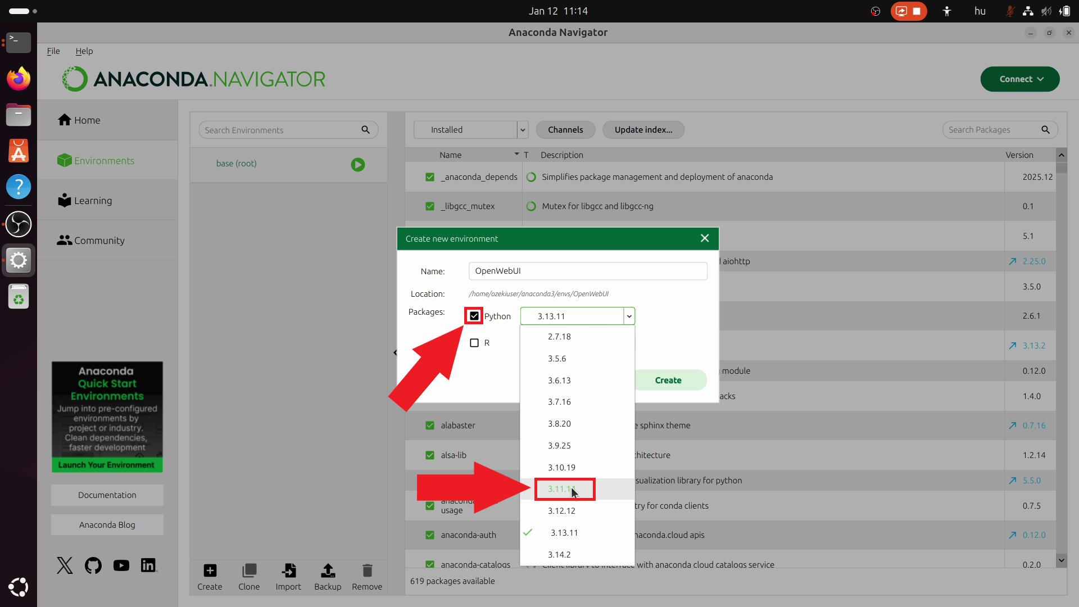Click the Clone environment icon

tap(249, 571)
